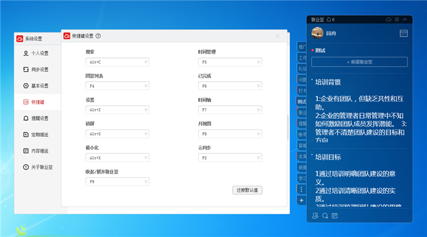Switch to the 客服 category tab

[302, 145]
